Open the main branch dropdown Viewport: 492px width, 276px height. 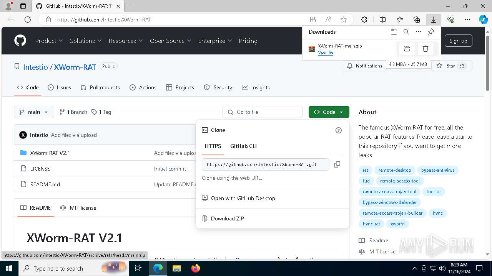(34, 112)
